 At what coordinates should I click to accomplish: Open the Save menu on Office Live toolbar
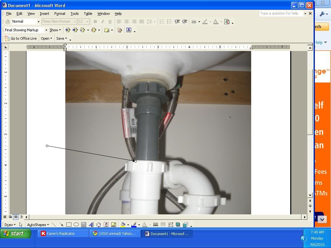point(62,38)
